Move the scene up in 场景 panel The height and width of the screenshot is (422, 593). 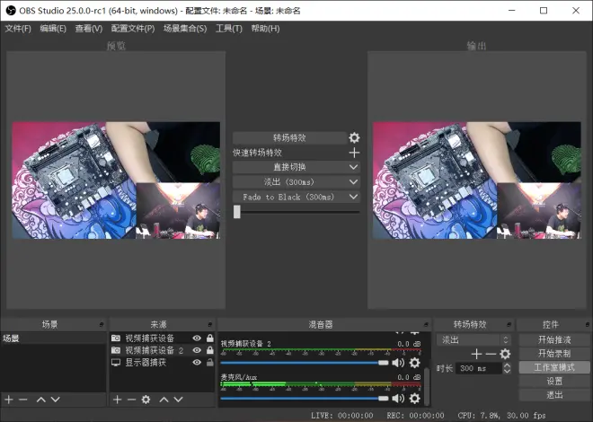coord(40,400)
